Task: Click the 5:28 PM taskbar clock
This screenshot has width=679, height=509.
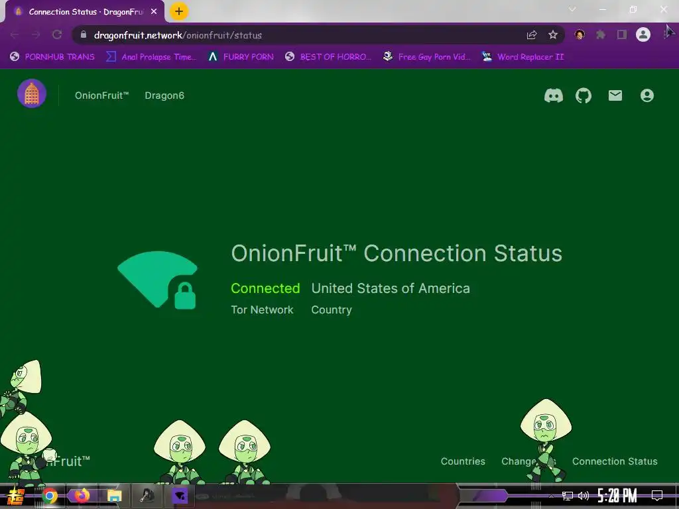Action: click(617, 496)
